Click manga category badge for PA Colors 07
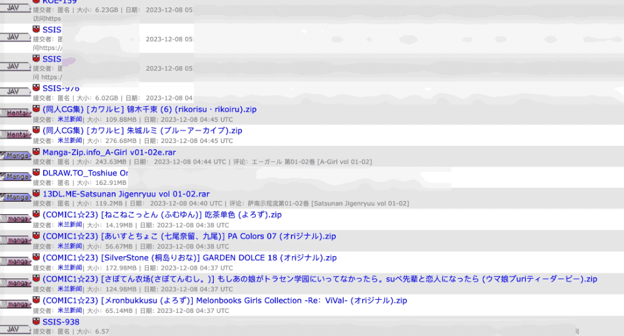Viewport: 624px width, 336px height. click(15, 240)
